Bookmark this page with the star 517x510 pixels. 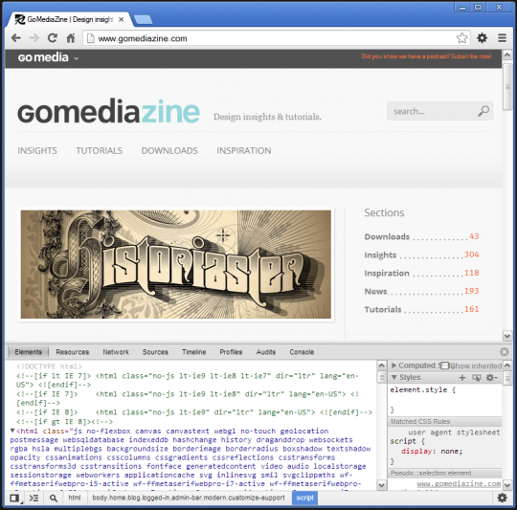pyautogui.click(x=461, y=38)
